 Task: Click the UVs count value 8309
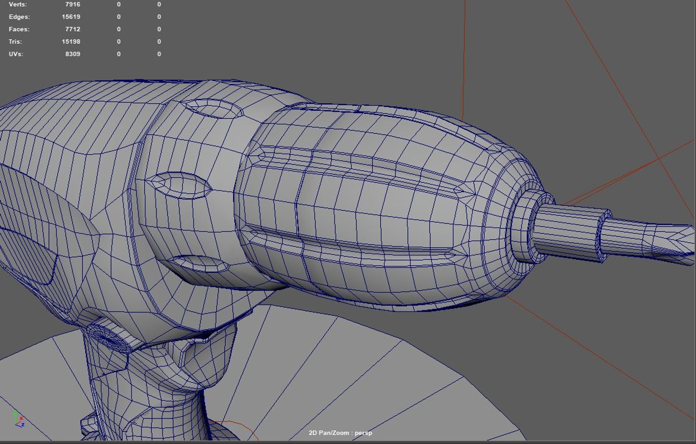click(x=73, y=54)
